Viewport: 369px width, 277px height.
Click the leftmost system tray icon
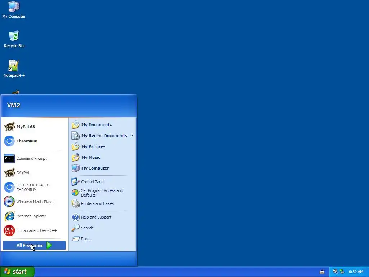point(335,272)
